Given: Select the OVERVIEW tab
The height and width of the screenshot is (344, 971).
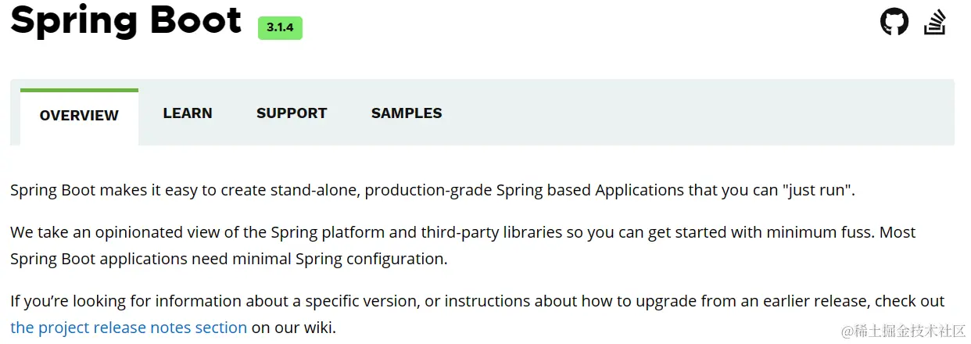Looking at the screenshot, I should click(x=79, y=116).
